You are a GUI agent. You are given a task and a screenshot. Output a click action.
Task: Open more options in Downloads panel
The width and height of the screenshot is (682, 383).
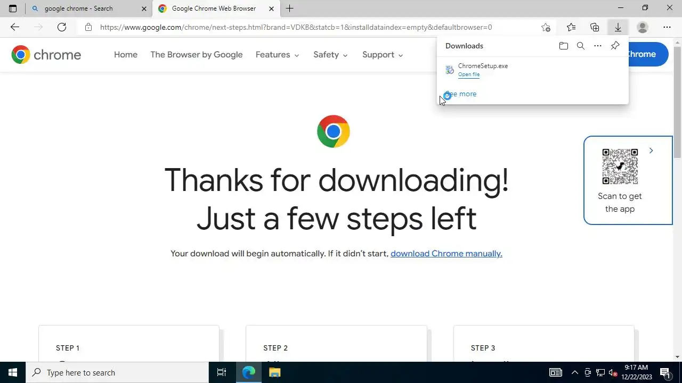click(598, 46)
